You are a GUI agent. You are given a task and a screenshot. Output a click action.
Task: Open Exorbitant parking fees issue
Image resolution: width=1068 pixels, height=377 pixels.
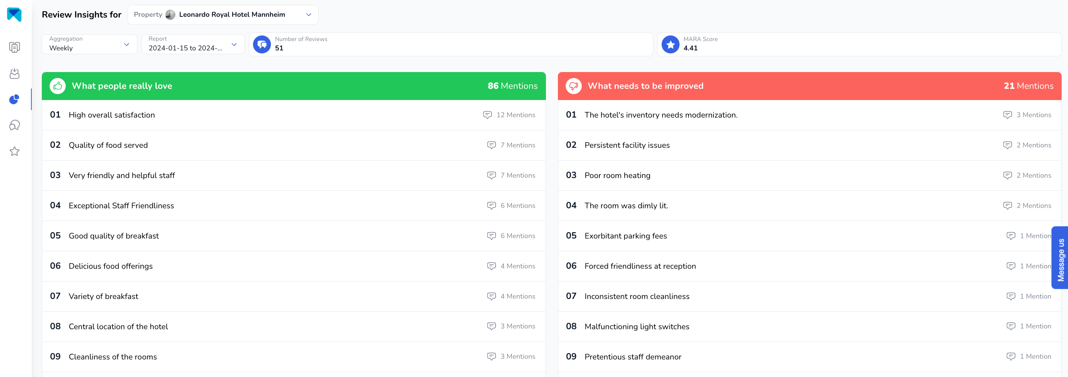[x=809, y=236]
